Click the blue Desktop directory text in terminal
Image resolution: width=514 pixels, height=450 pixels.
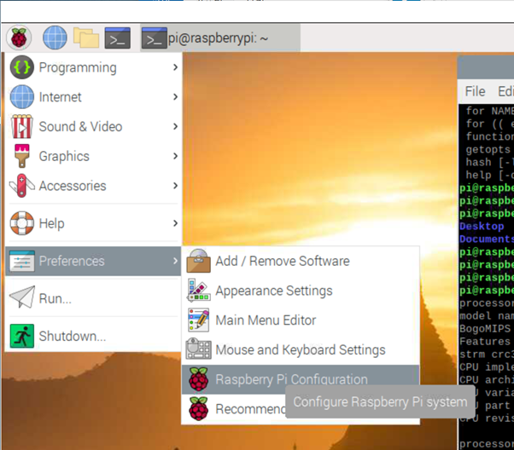482,226
